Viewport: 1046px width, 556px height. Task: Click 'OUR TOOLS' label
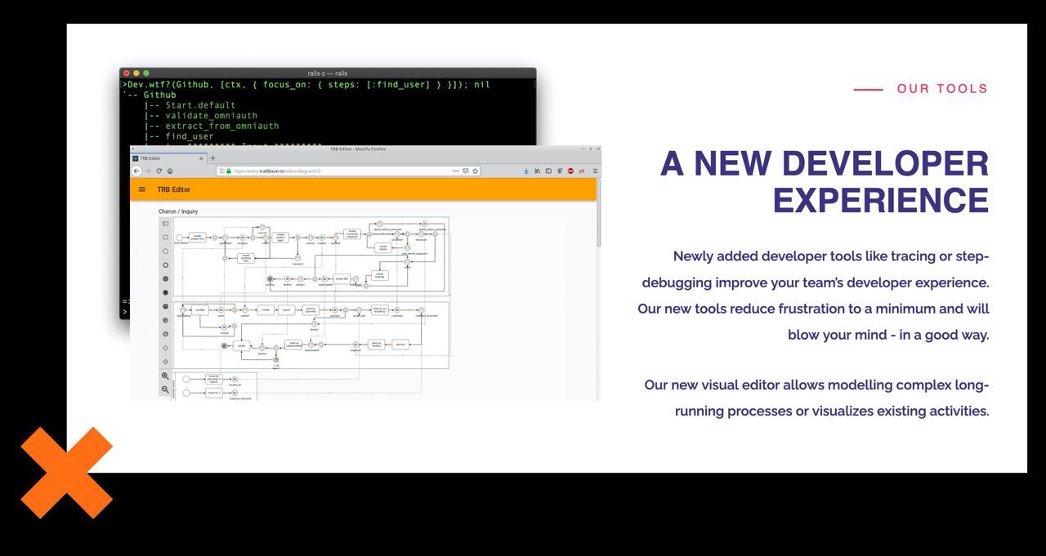942,89
